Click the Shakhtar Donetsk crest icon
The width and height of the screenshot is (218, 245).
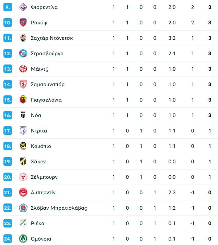pyautogui.click(x=23, y=38)
